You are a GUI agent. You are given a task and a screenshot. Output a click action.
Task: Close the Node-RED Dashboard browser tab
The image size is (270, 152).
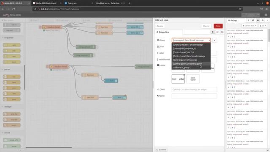(61, 3)
